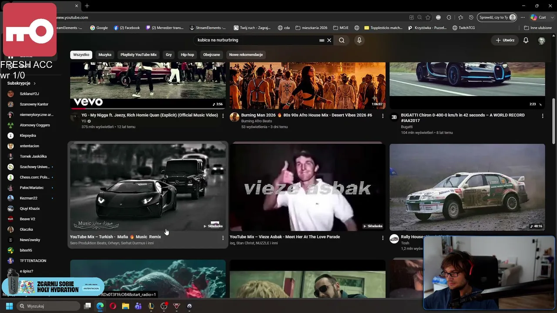Viewport: 557px width, 313px height.
Task: Clear the search query with the X
Action: coord(329,40)
